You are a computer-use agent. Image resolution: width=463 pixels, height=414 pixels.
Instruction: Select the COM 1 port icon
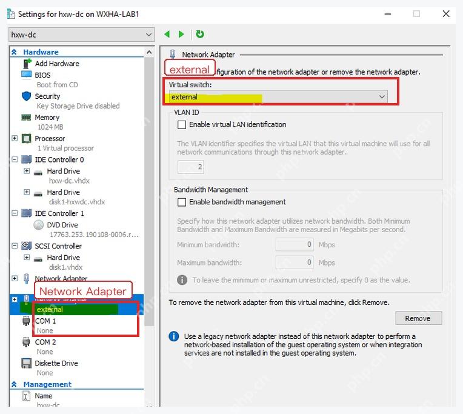tap(26, 321)
